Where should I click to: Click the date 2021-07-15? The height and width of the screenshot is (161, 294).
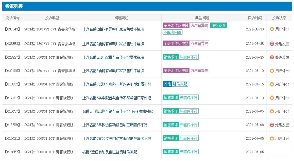[255, 84]
